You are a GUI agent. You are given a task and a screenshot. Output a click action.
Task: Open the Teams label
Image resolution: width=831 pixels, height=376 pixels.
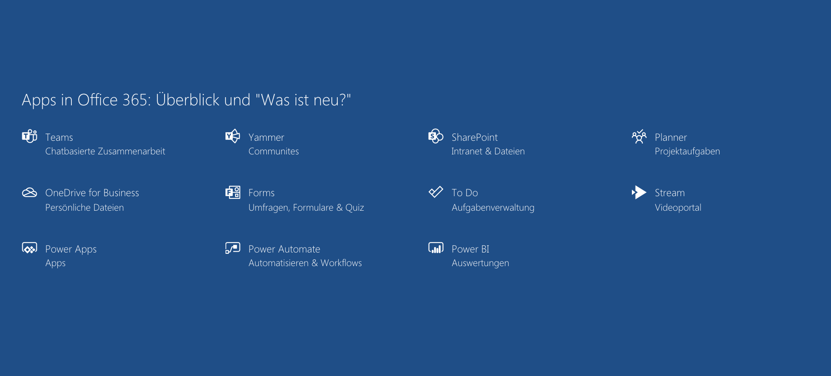click(x=59, y=137)
